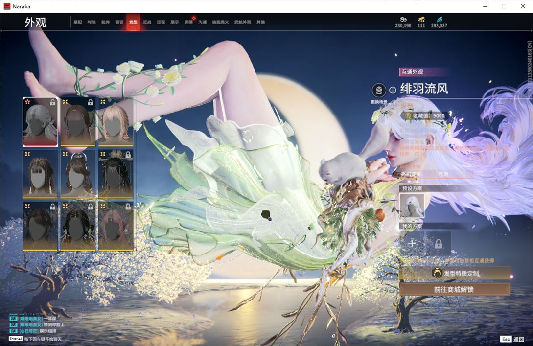This screenshot has width=533, height=346.
Task: Switch to the 时装 tab
Action: click(x=92, y=22)
